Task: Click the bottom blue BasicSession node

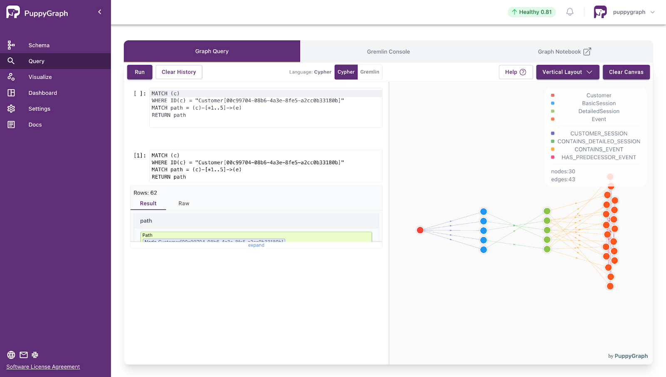Action: tap(483, 250)
